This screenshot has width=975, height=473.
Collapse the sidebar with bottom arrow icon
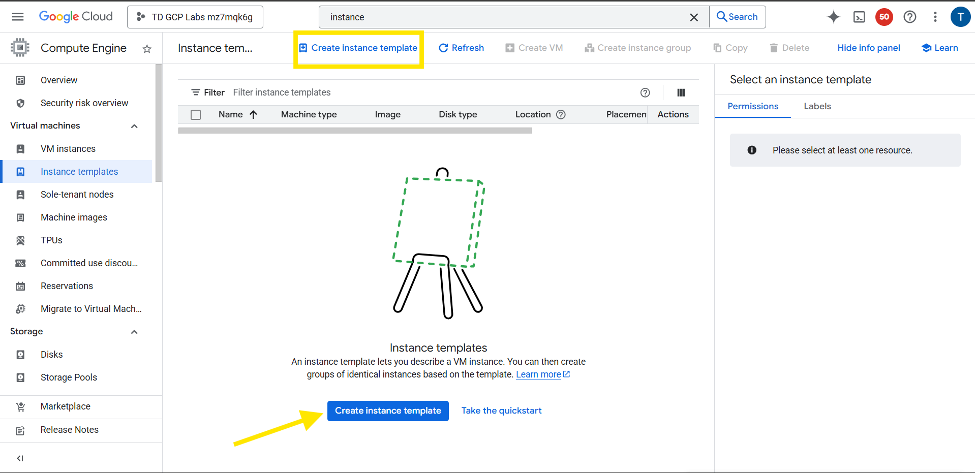[20, 458]
